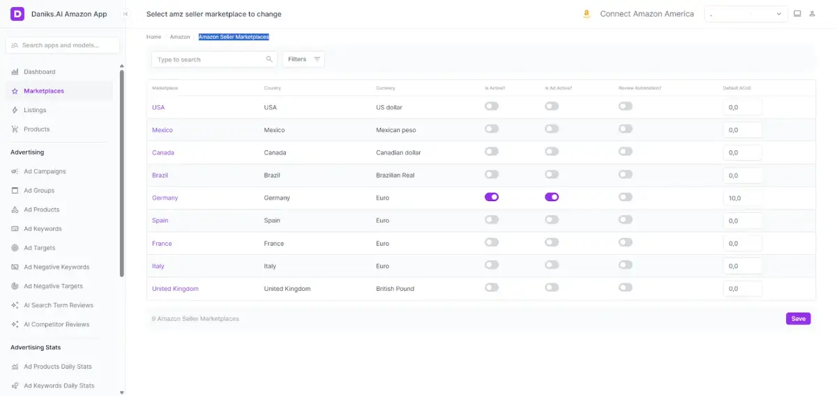Open Products cart icon in sidebar
This screenshot has width=837, height=396.
click(x=15, y=129)
